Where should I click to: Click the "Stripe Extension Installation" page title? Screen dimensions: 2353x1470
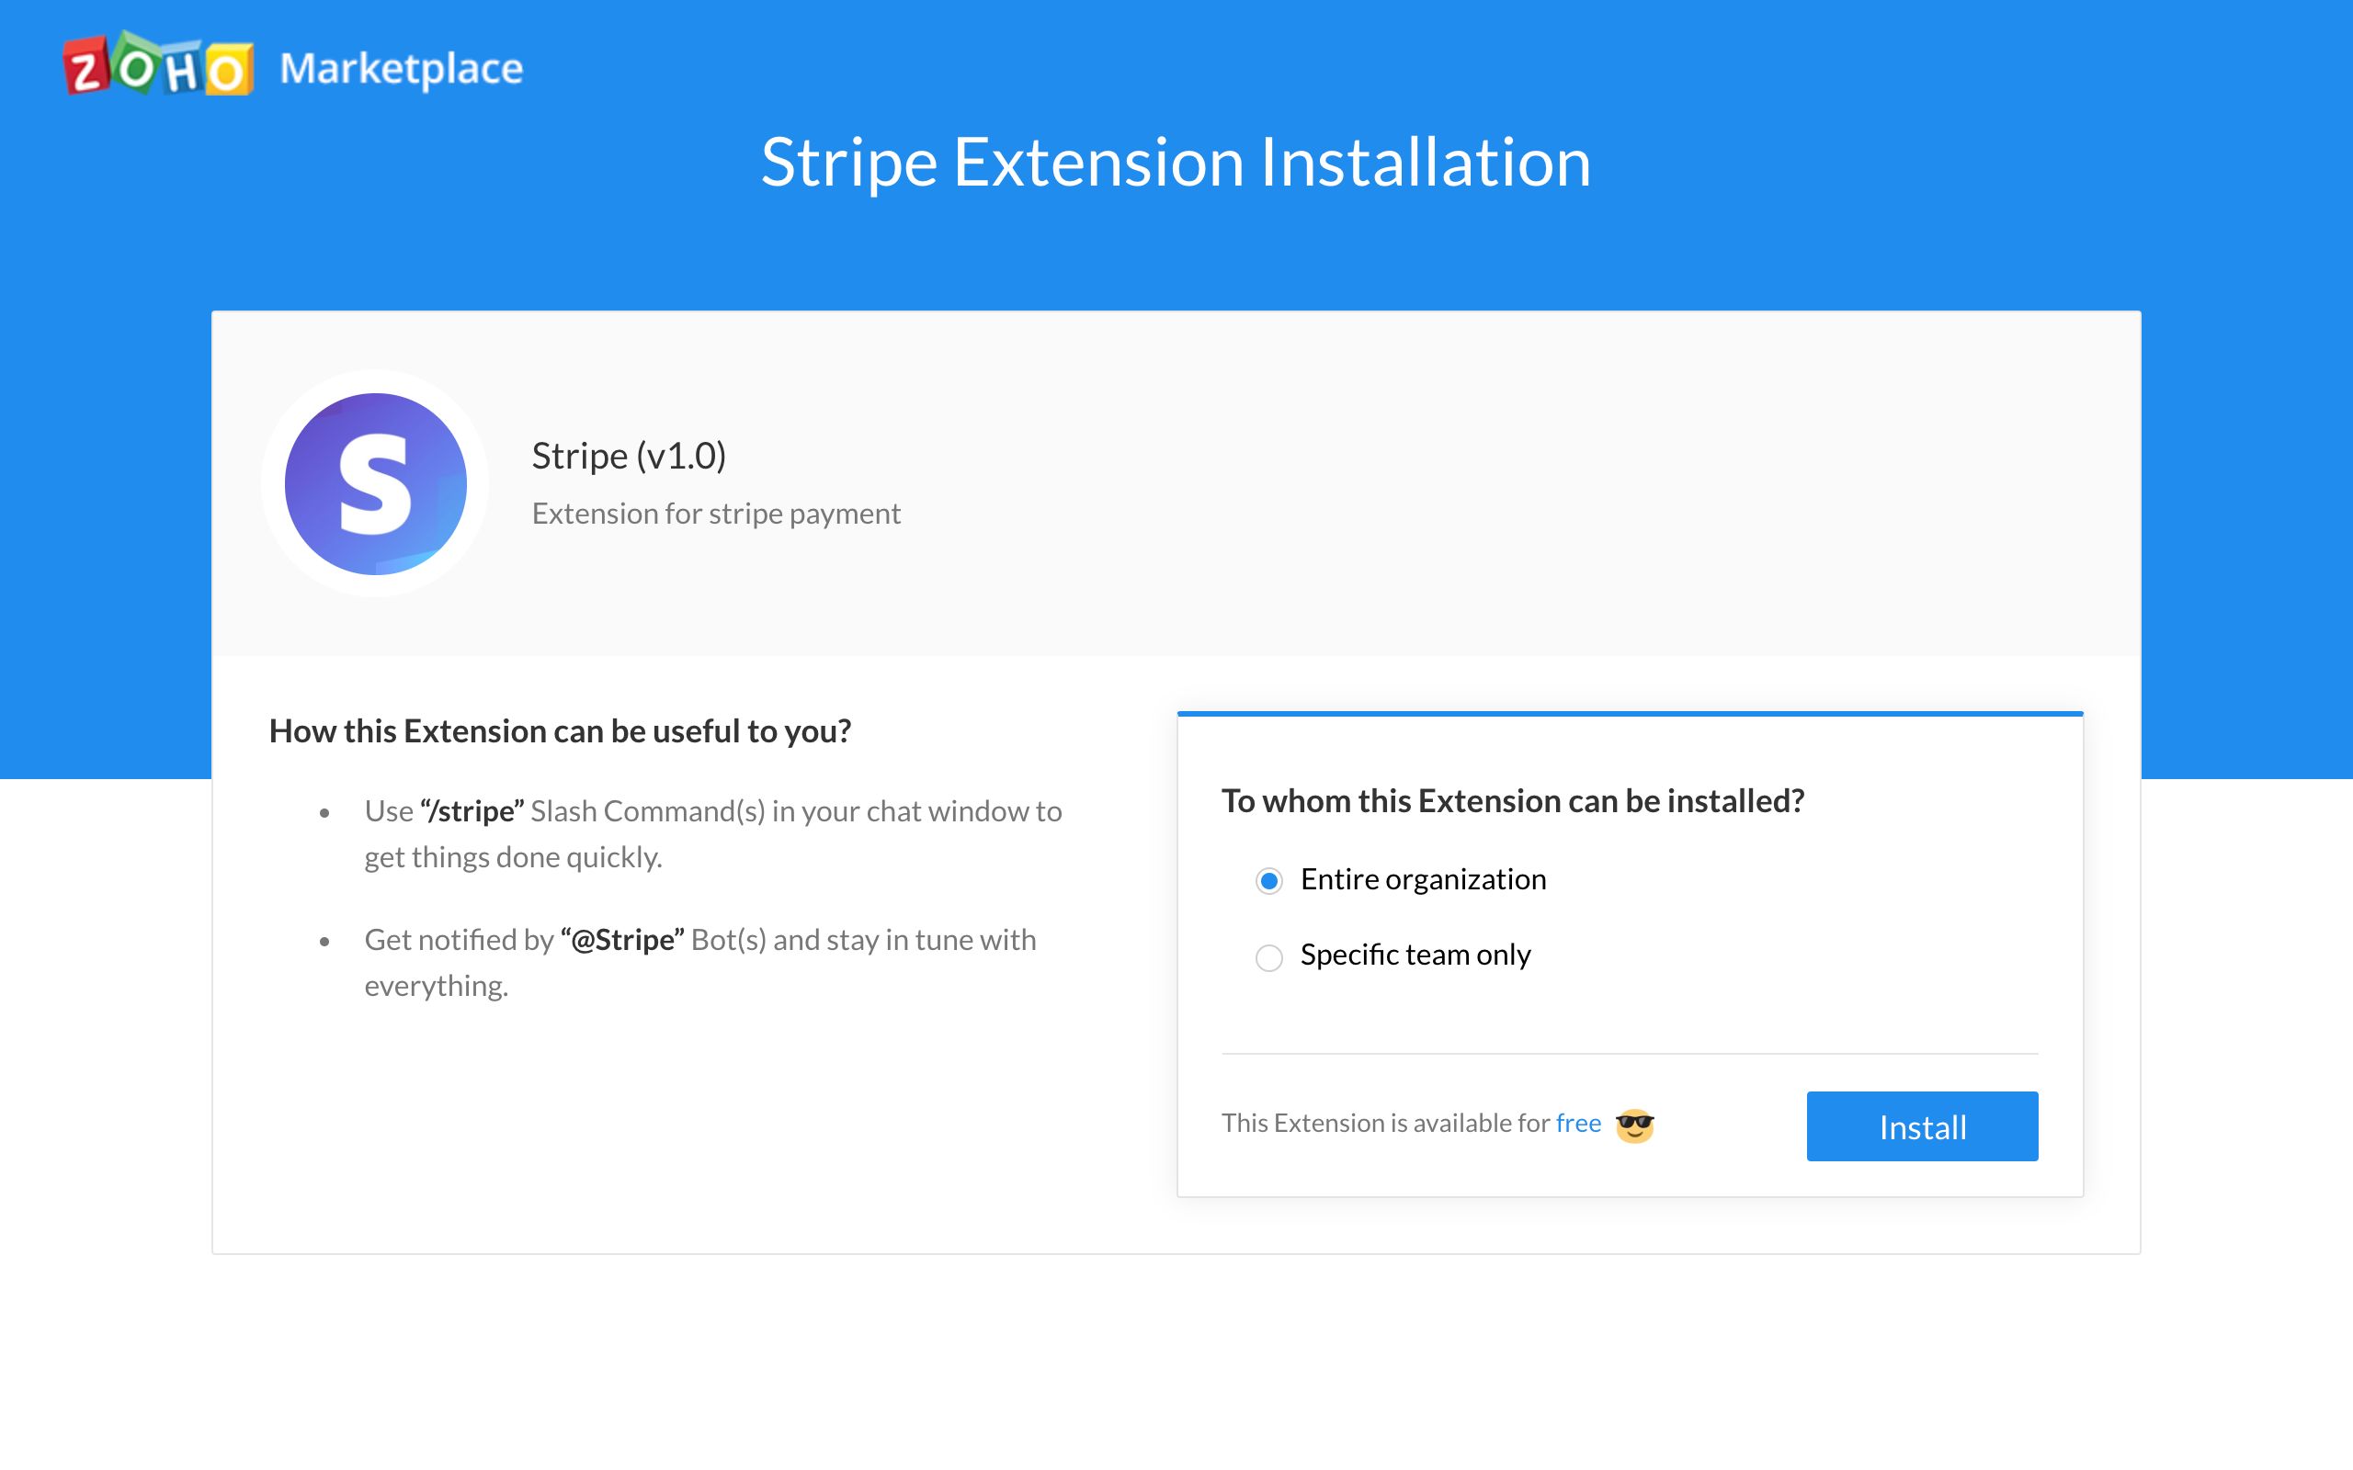coord(1176,162)
